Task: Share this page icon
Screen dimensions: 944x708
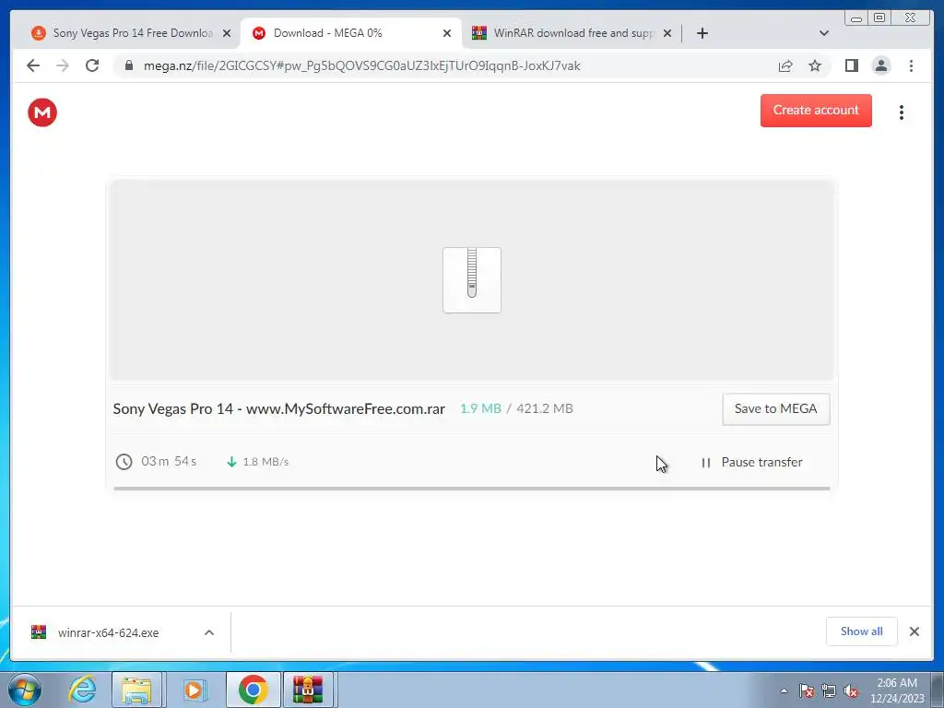Action: pos(785,65)
